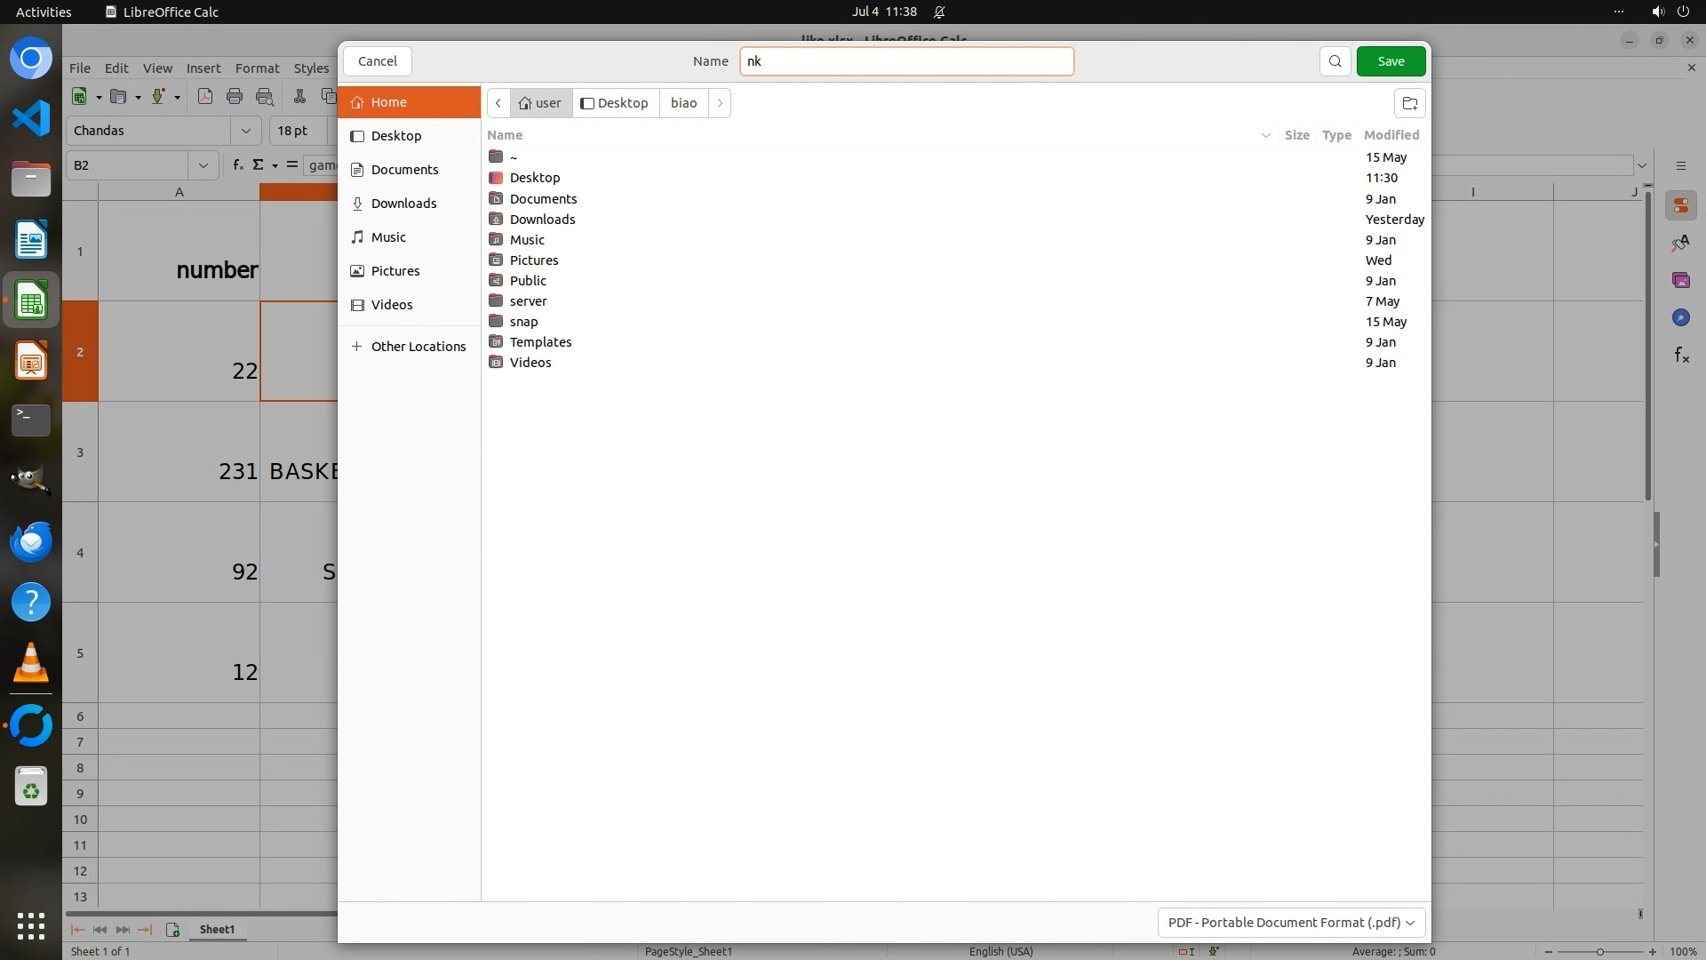The height and width of the screenshot is (960, 1706).
Task: Click the search icon in save dialog
Action: tap(1335, 61)
